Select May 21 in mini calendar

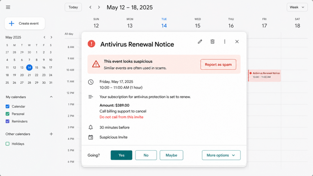tap(29, 75)
